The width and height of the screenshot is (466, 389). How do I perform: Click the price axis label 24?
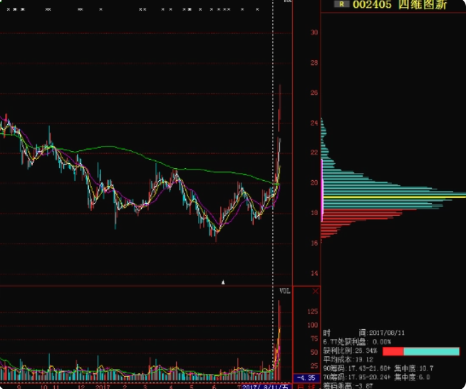pyautogui.click(x=314, y=123)
